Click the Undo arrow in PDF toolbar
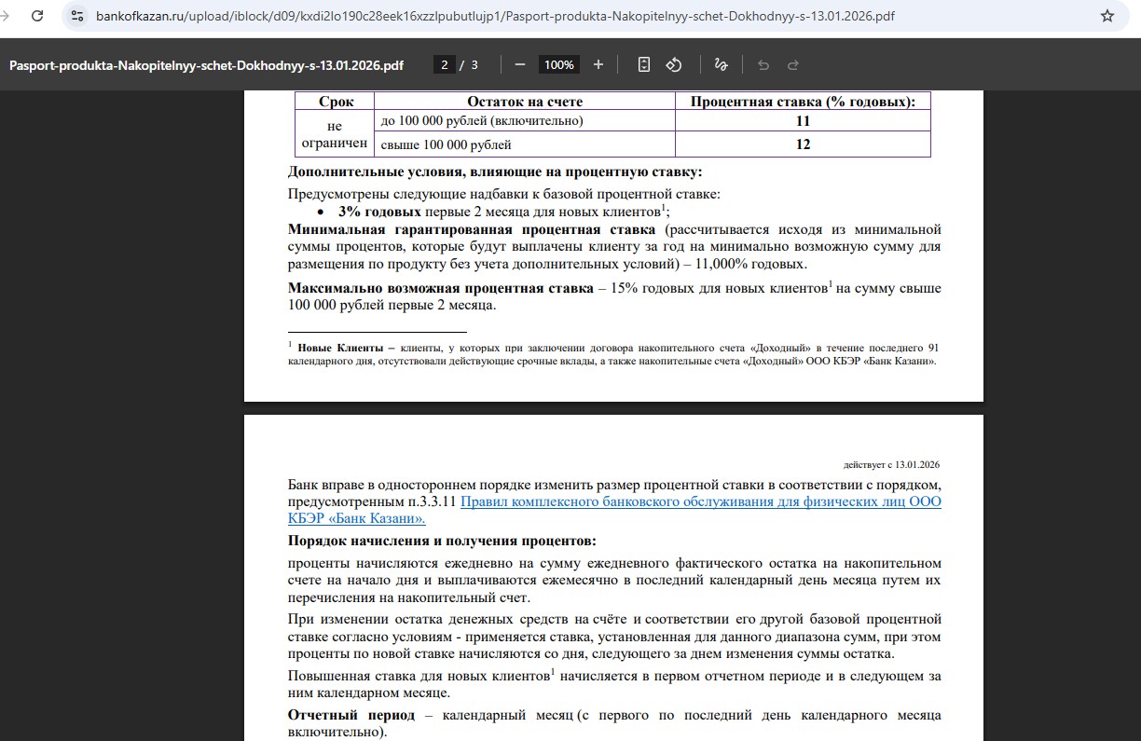The height and width of the screenshot is (741, 1141). (x=763, y=64)
